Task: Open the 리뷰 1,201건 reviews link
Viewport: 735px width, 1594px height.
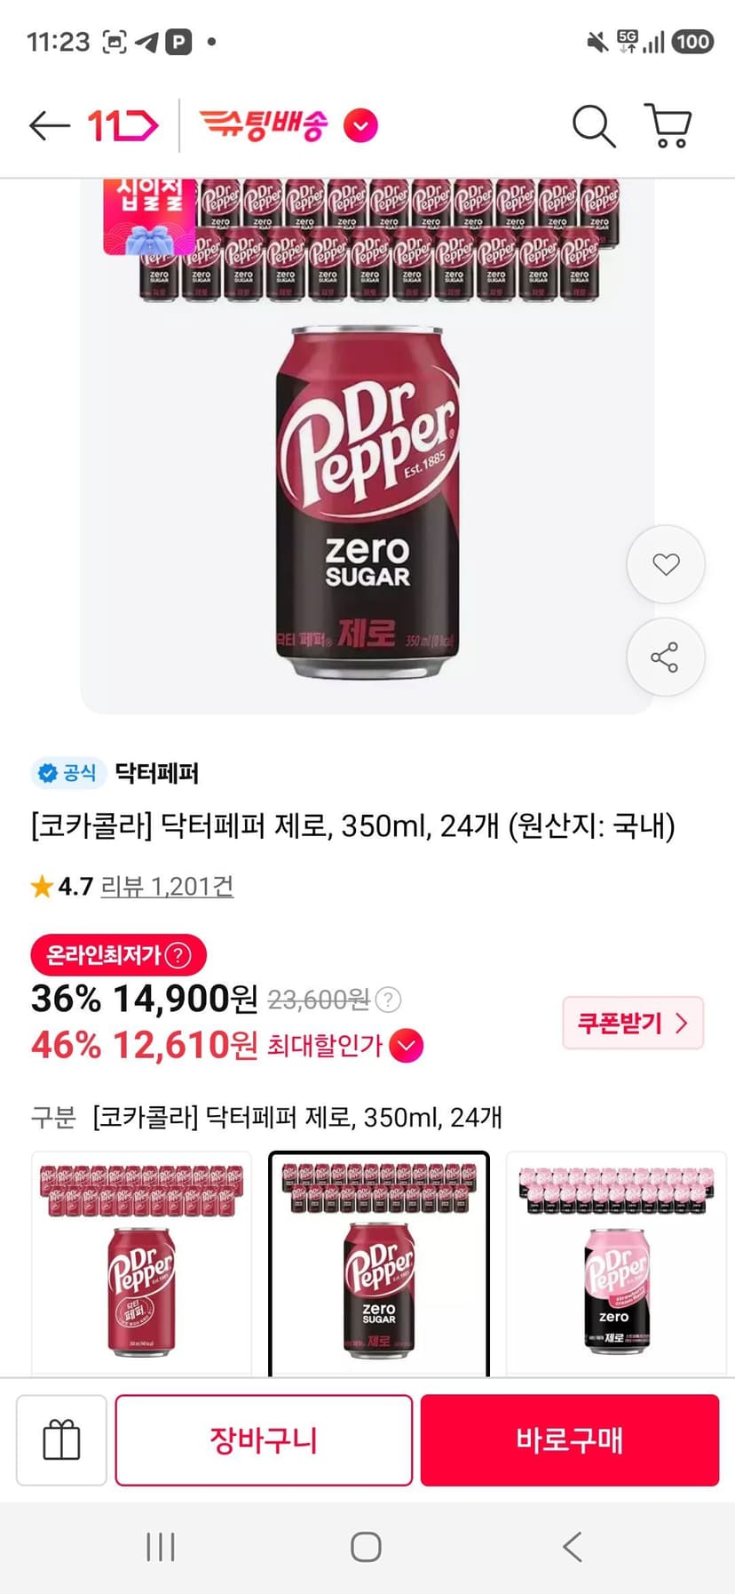Action: [x=167, y=886]
